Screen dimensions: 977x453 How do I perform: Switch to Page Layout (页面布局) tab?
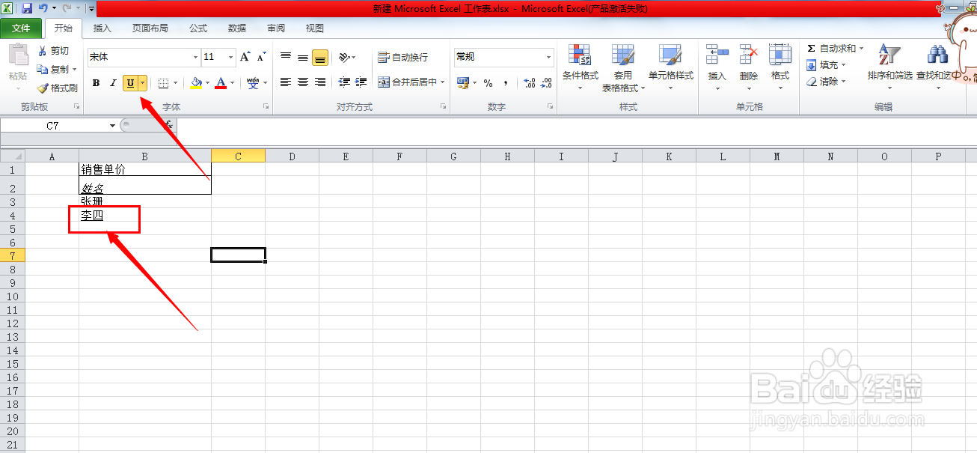[x=150, y=28]
